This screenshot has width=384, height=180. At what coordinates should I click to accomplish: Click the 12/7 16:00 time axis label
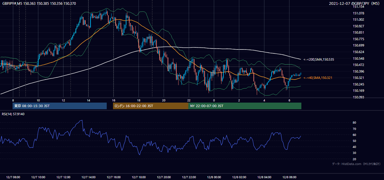[114, 177]
